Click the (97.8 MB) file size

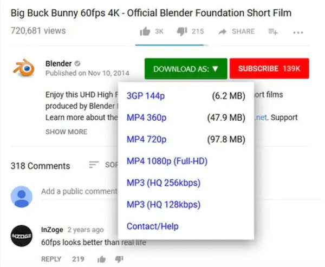(x=226, y=139)
